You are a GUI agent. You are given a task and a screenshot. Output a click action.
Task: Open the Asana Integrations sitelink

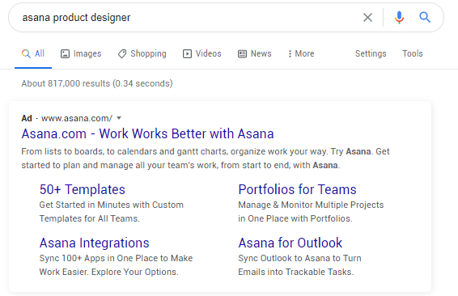coord(95,243)
